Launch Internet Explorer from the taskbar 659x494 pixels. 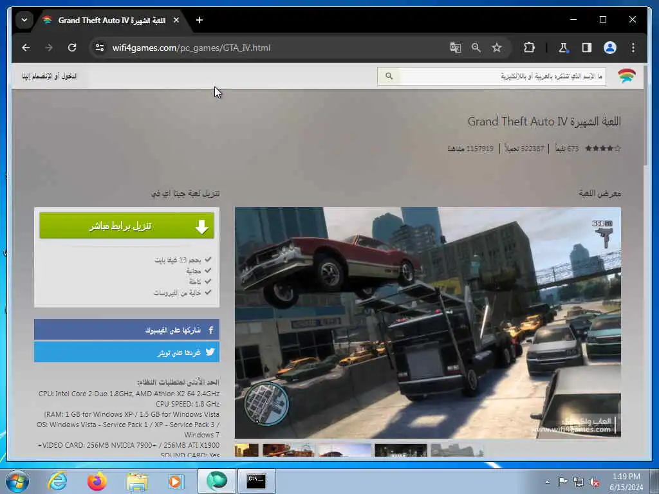point(57,481)
